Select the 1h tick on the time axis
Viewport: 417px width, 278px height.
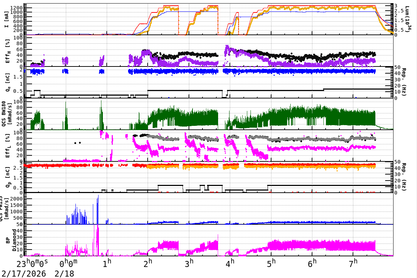pos(107,264)
